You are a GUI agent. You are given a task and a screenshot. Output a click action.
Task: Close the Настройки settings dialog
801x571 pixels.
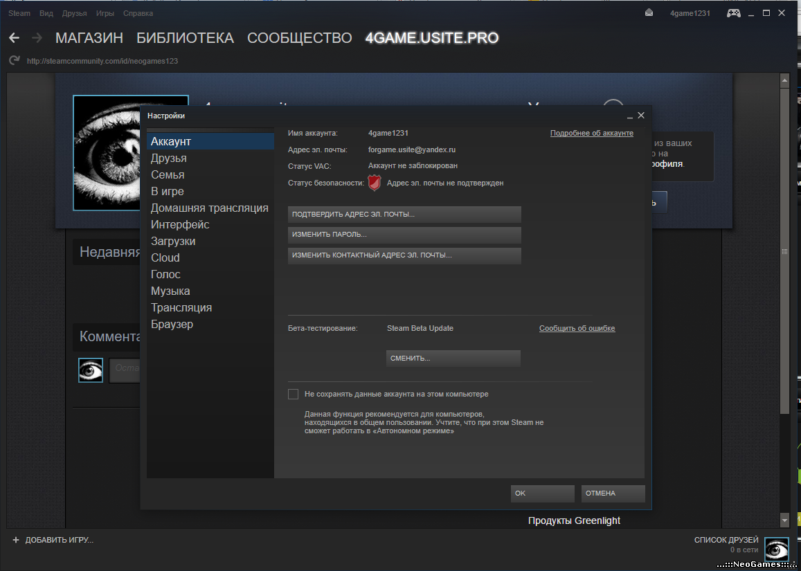click(641, 116)
